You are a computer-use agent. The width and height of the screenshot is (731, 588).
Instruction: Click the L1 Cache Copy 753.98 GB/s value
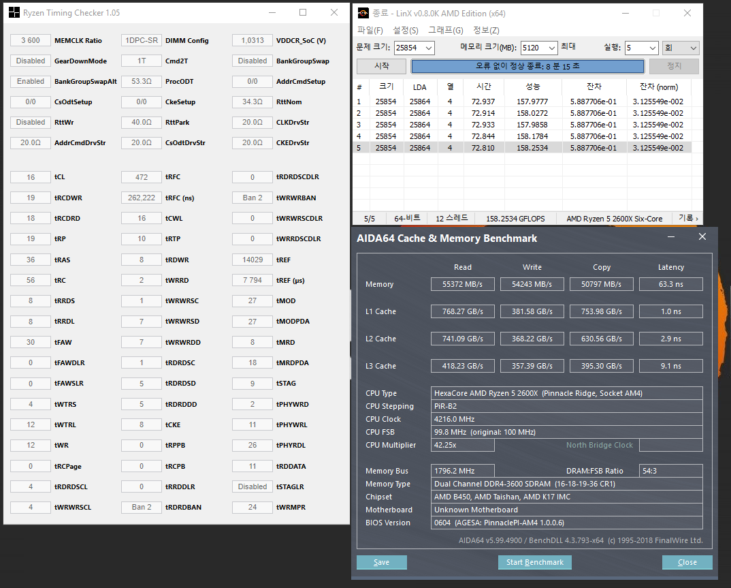pyautogui.click(x=602, y=311)
